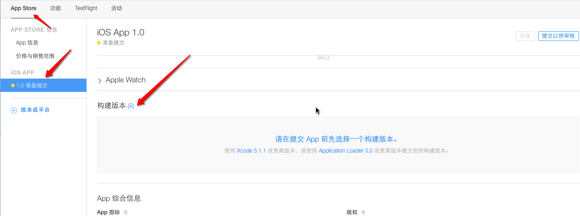The height and width of the screenshot is (216, 580).
Task: Click the 版本或平台 link
Action: [x=35, y=110]
